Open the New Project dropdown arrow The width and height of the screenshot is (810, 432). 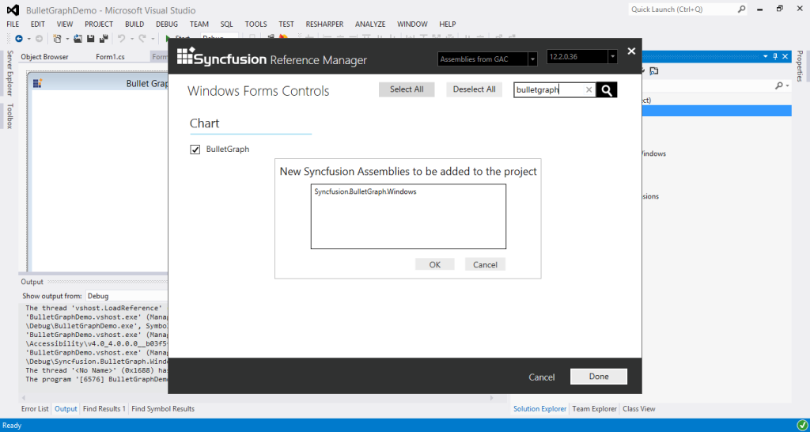click(x=67, y=39)
